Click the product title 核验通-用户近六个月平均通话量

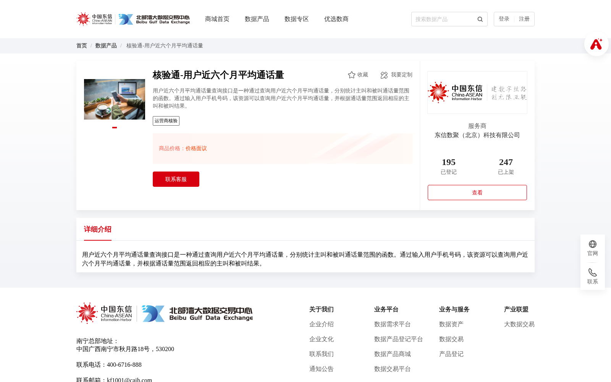click(218, 75)
